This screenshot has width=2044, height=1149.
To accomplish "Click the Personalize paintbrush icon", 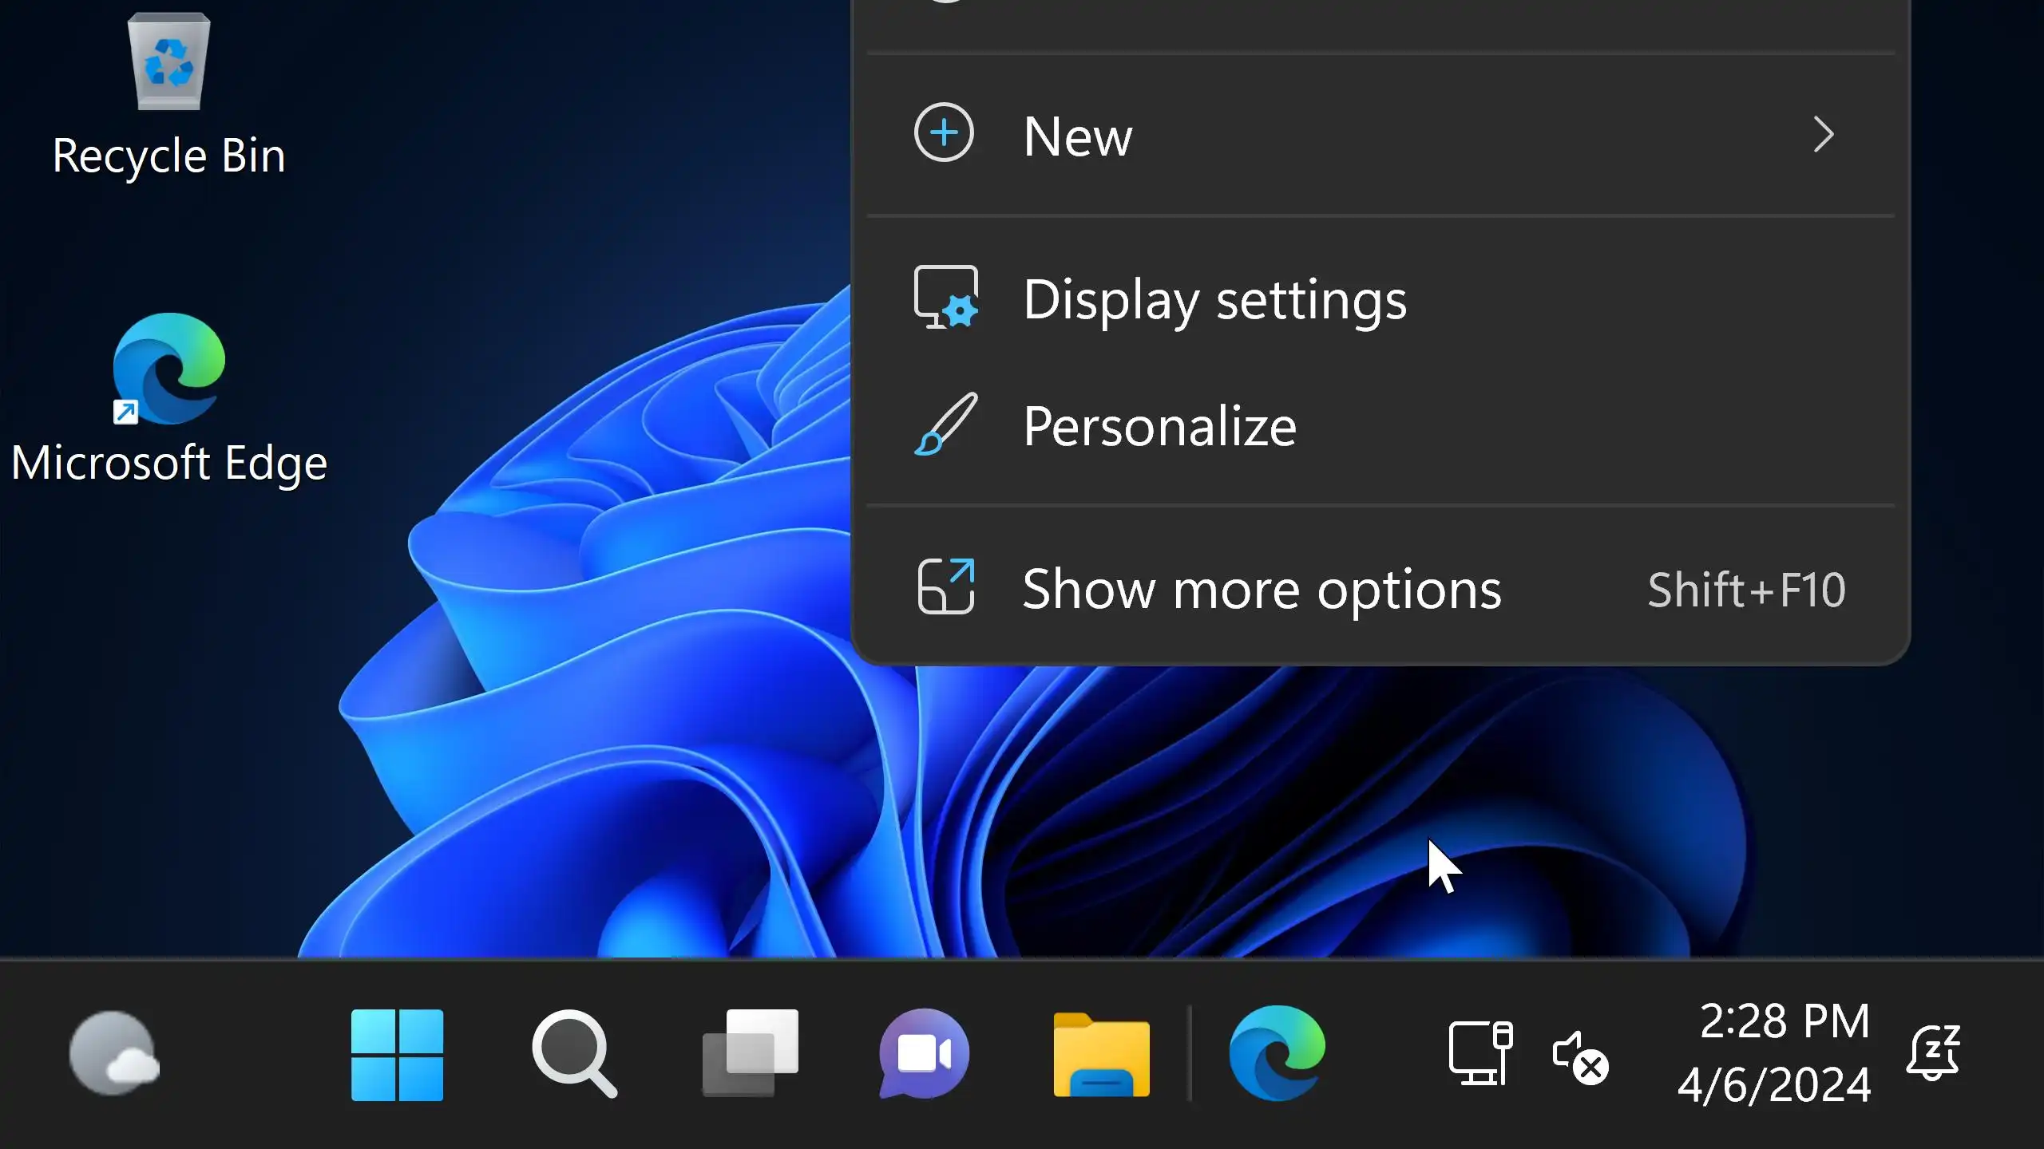I will coord(945,424).
